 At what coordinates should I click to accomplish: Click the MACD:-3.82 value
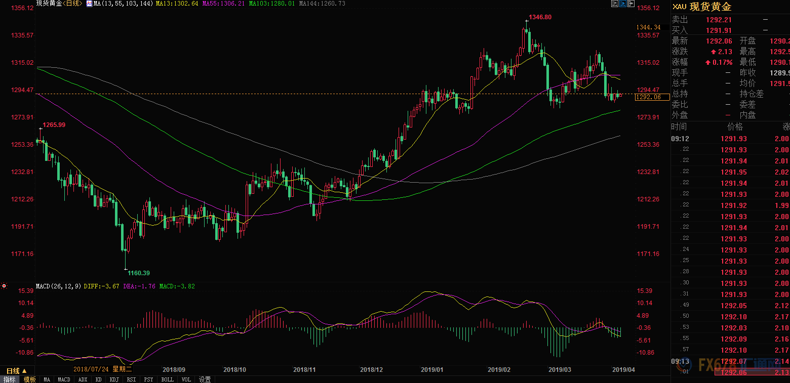coord(177,286)
